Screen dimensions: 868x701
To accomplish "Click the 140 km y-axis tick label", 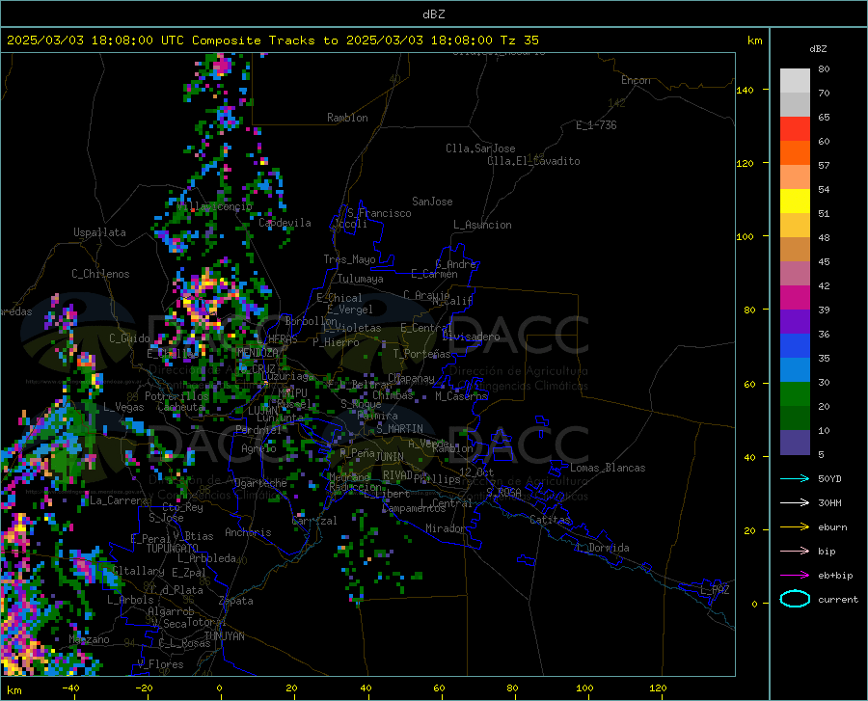I will pyautogui.click(x=745, y=91).
